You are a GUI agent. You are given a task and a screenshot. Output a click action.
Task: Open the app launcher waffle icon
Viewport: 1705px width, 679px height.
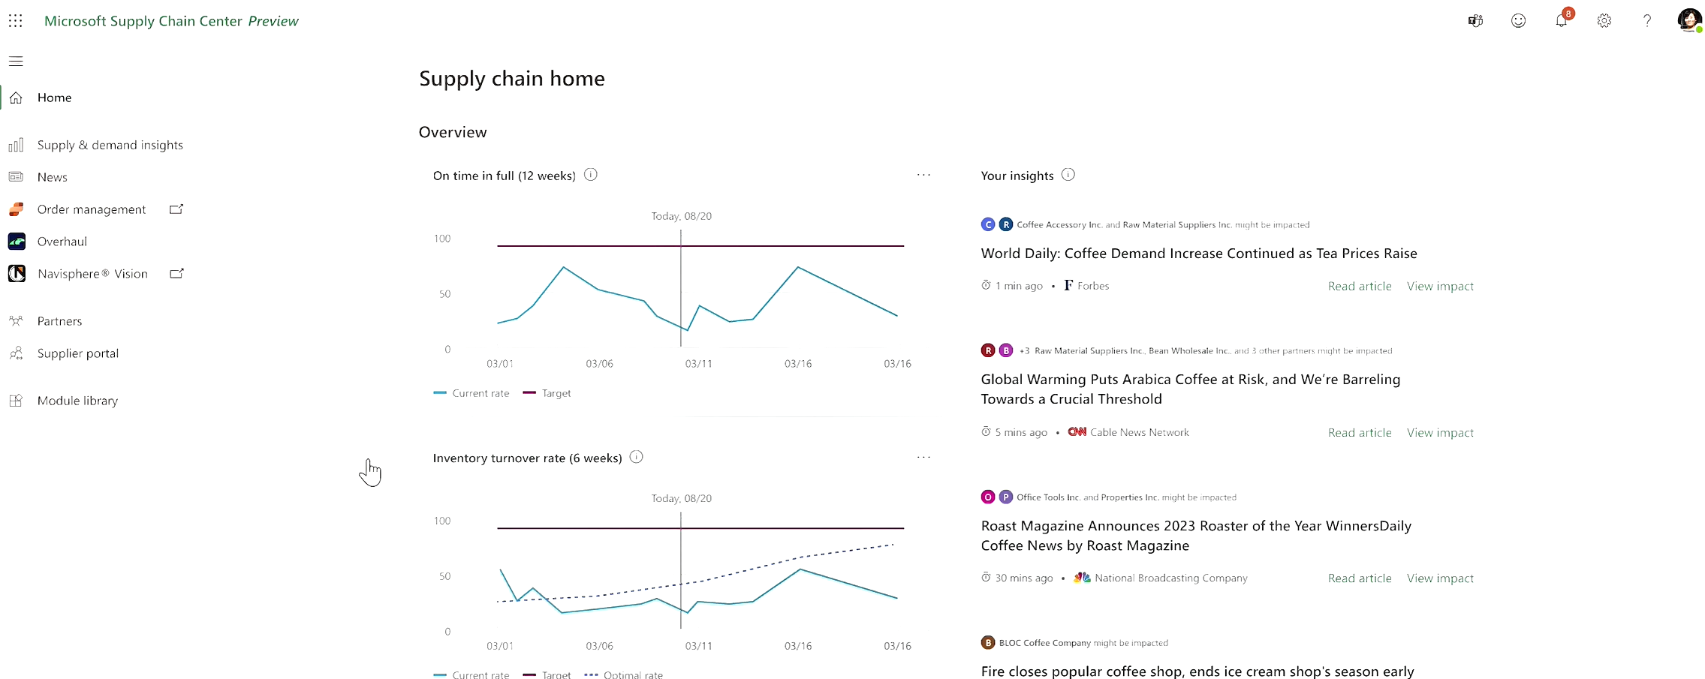[x=16, y=21]
